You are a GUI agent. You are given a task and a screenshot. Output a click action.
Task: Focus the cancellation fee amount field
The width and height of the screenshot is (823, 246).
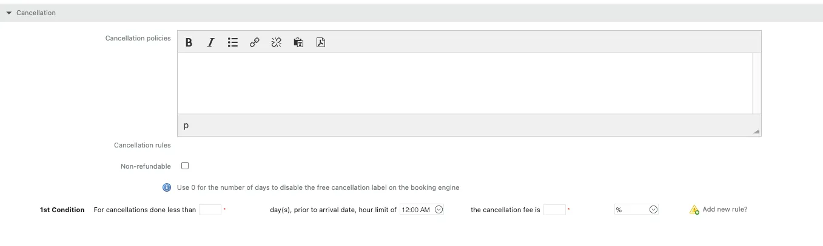pos(554,210)
